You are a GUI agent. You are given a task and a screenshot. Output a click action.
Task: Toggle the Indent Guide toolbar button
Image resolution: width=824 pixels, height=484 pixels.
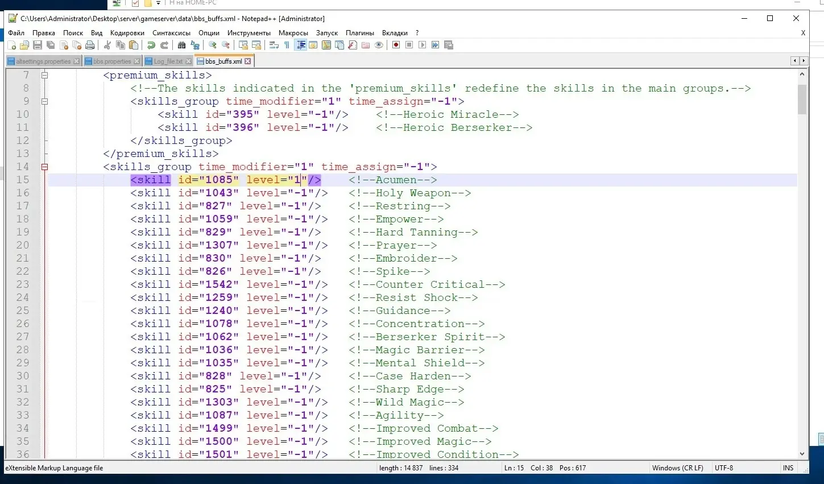301,45
